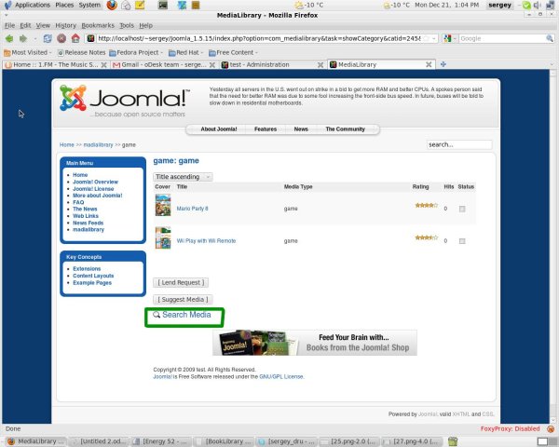Click the Firefox forward arrow
Viewport: 559px width, 447px height.
point(23,38)
